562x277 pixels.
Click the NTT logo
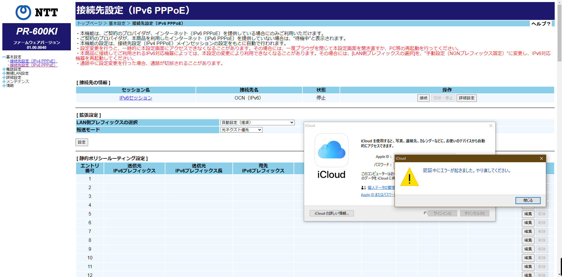click(37, 12)
